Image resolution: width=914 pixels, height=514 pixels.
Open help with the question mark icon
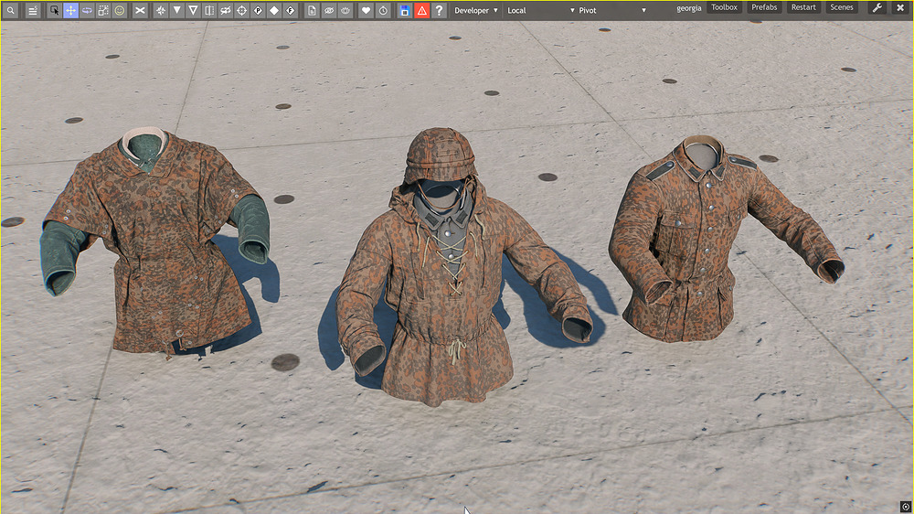pyautogui.click(x=439, y=10)
